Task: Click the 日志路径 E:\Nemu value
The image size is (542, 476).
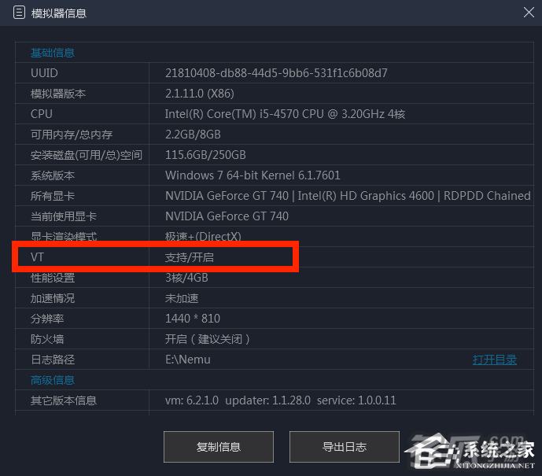Action: pos(188,360)
